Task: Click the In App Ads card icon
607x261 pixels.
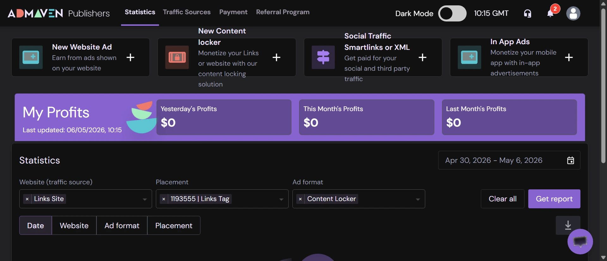Action: (x=469, y=57)
